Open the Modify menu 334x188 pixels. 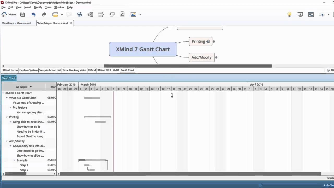(38, 7)
